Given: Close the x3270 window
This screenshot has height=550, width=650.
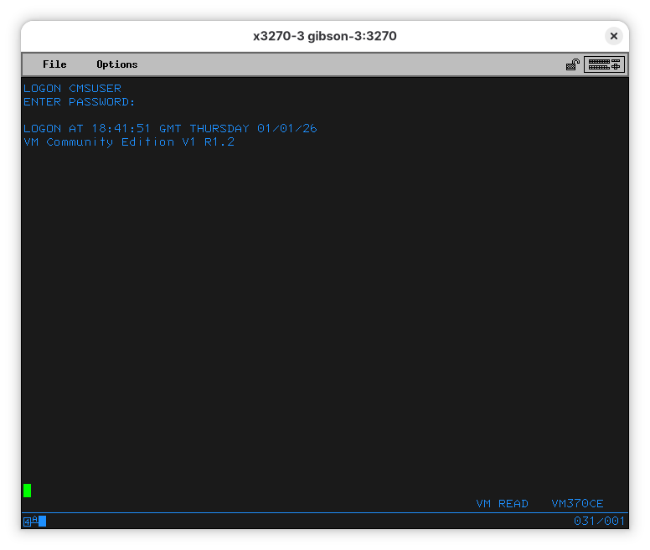Looking at the screenshot, I should pos(613,36).
